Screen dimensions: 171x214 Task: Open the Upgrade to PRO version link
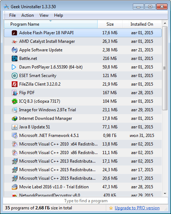tap(137, 208)
